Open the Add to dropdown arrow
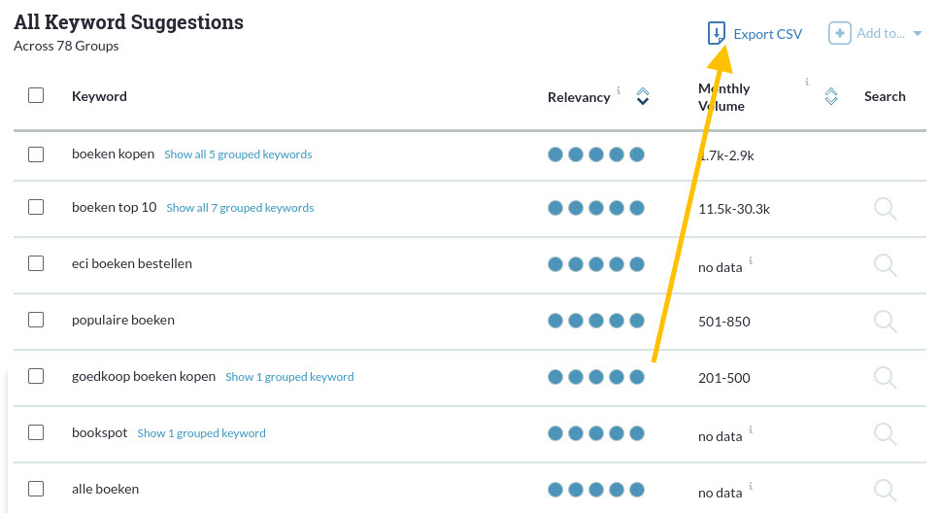 918,34
